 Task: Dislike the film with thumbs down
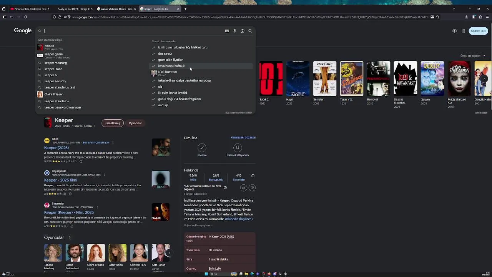(x=252, y=188)
